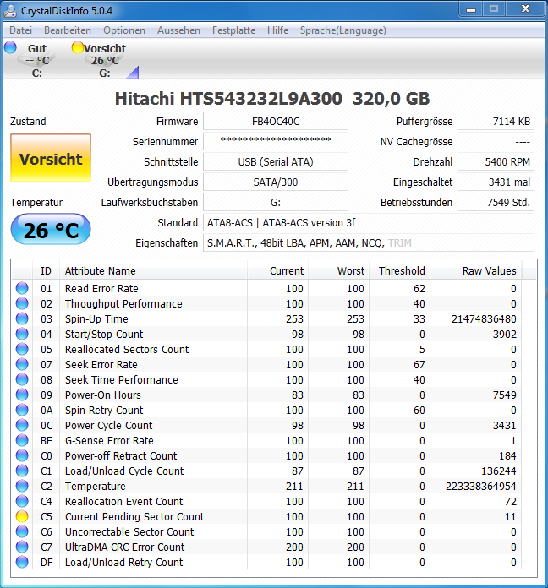Click the ID column header
Image resolution: width=548 pixels, height=588 pixels.
[x=46, y=270]
